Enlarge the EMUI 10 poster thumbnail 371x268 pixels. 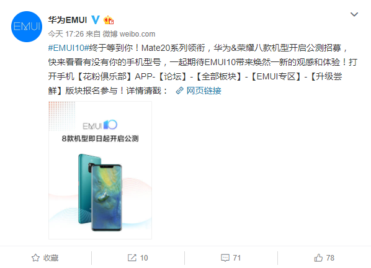click(x=100, y=171)
